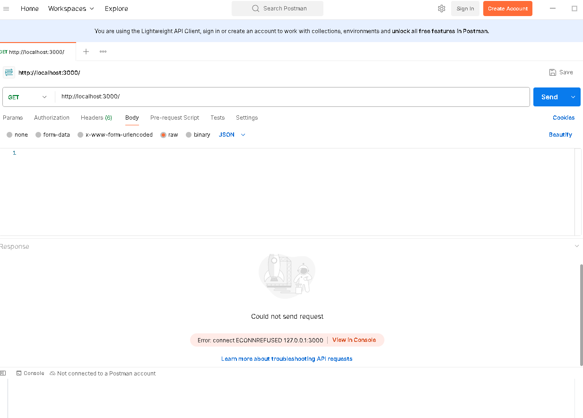Toggle the sidebar layout icon in status bar
Image resolution: width=583 pixels, height=418 pixels.
click(3, 373)
